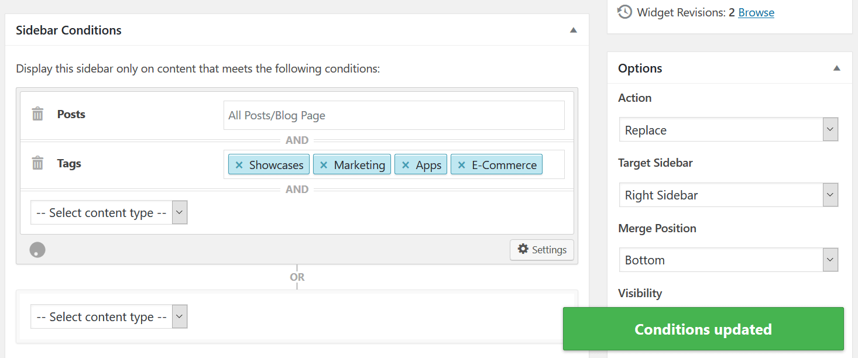Click the Posts condition label
The image size is (858, 358).
click(x=71, y=114)
